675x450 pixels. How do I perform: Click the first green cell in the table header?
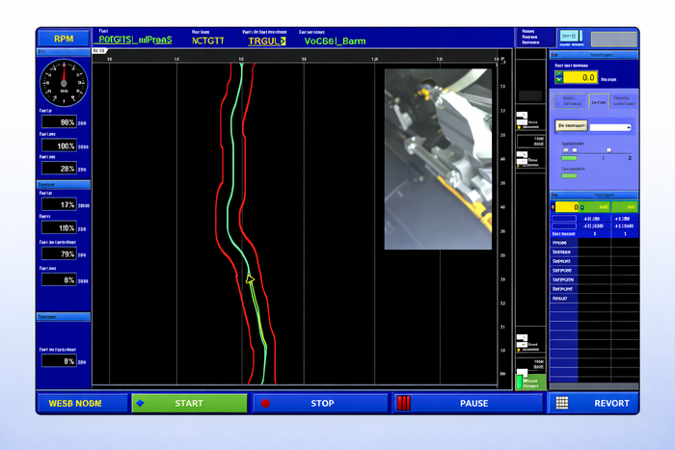tap(596, 207)
